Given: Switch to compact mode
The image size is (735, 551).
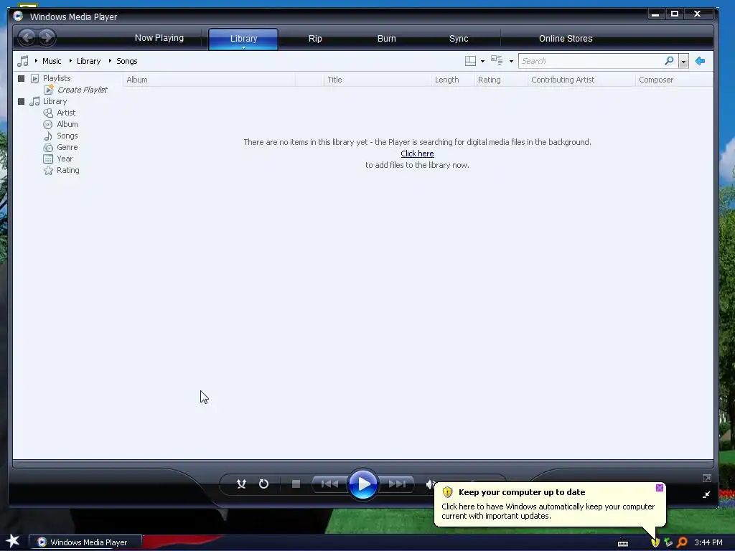Looking at the screenshot, I should coord(706,494).
